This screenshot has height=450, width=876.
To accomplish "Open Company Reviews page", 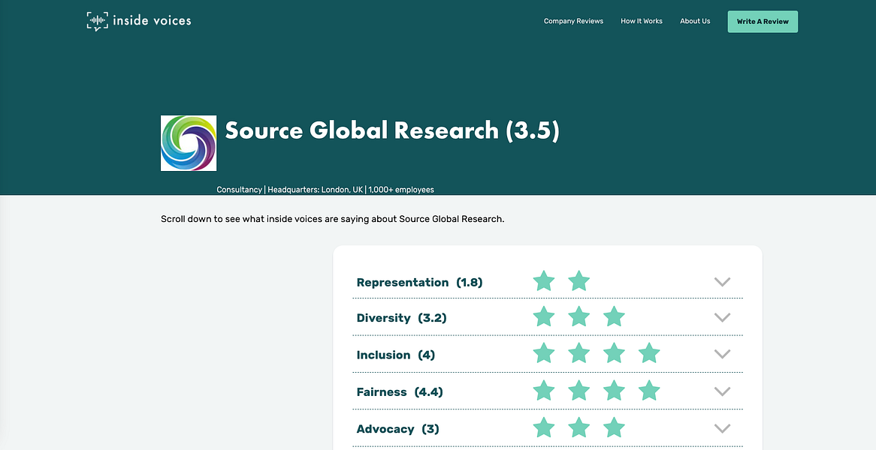I will (573, 21).
